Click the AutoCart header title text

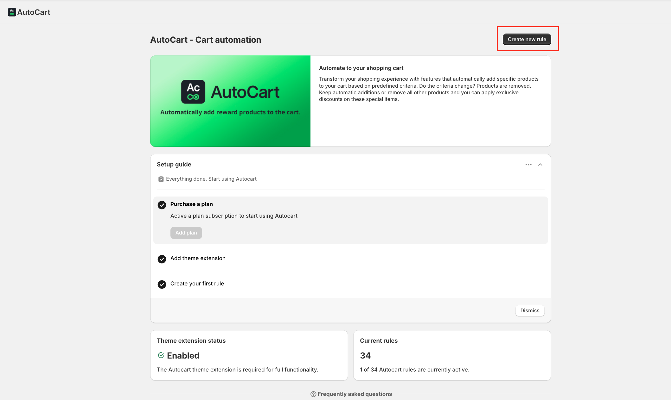coord(34,12)
